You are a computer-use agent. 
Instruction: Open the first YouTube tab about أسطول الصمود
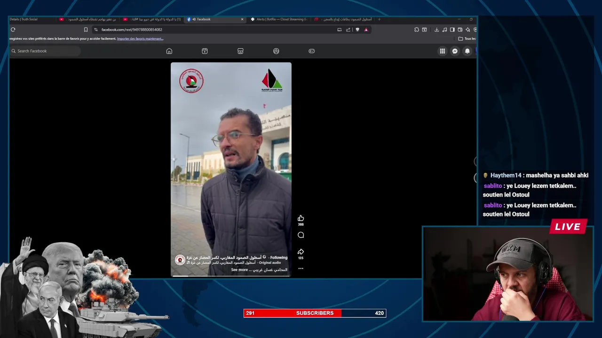coord(88,19)
